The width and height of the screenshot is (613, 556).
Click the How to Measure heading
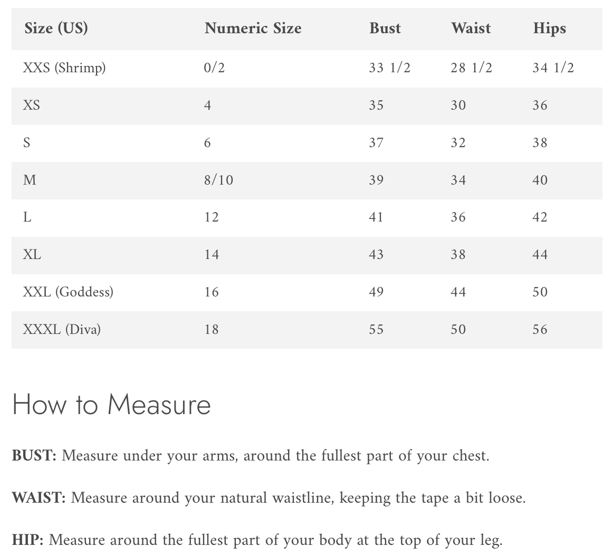pyautogui.click(x=111, y=405)
